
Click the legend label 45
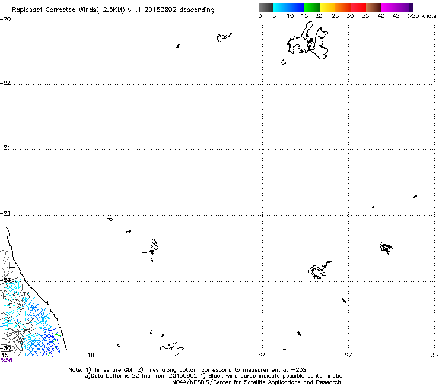pyautogui.click(x=396, y=16)
